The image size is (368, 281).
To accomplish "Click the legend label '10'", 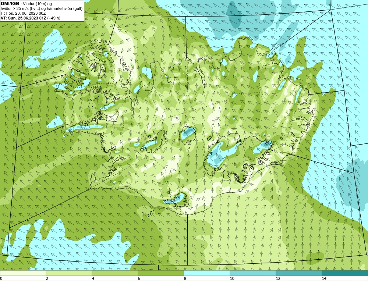I will point(232,278).
